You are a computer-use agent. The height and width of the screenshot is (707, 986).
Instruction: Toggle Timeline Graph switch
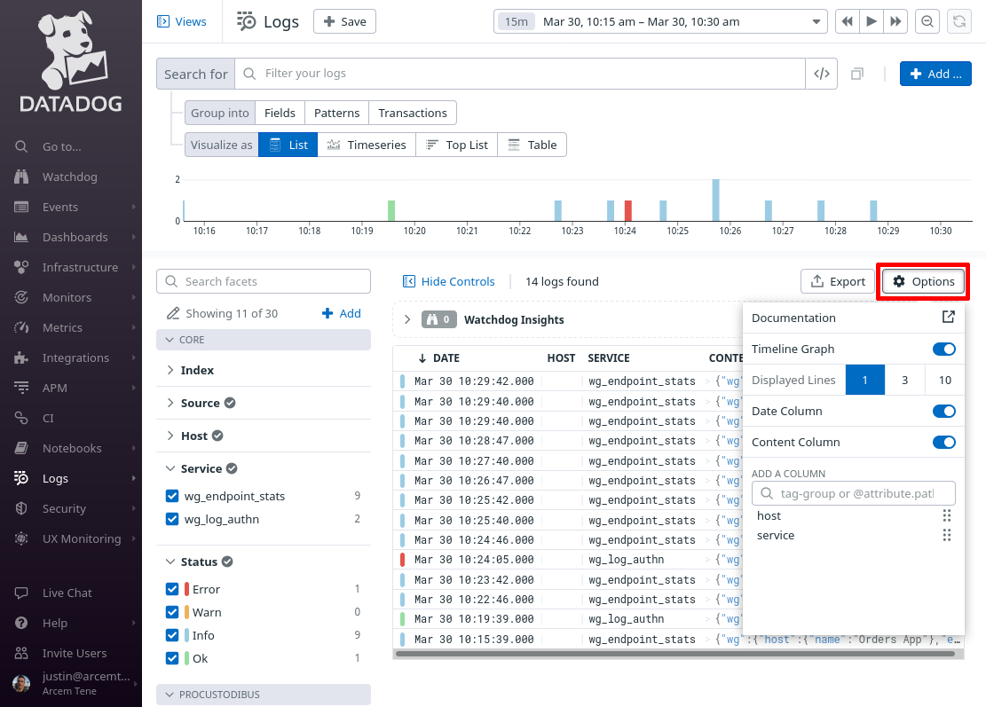[x=944, y=349]
